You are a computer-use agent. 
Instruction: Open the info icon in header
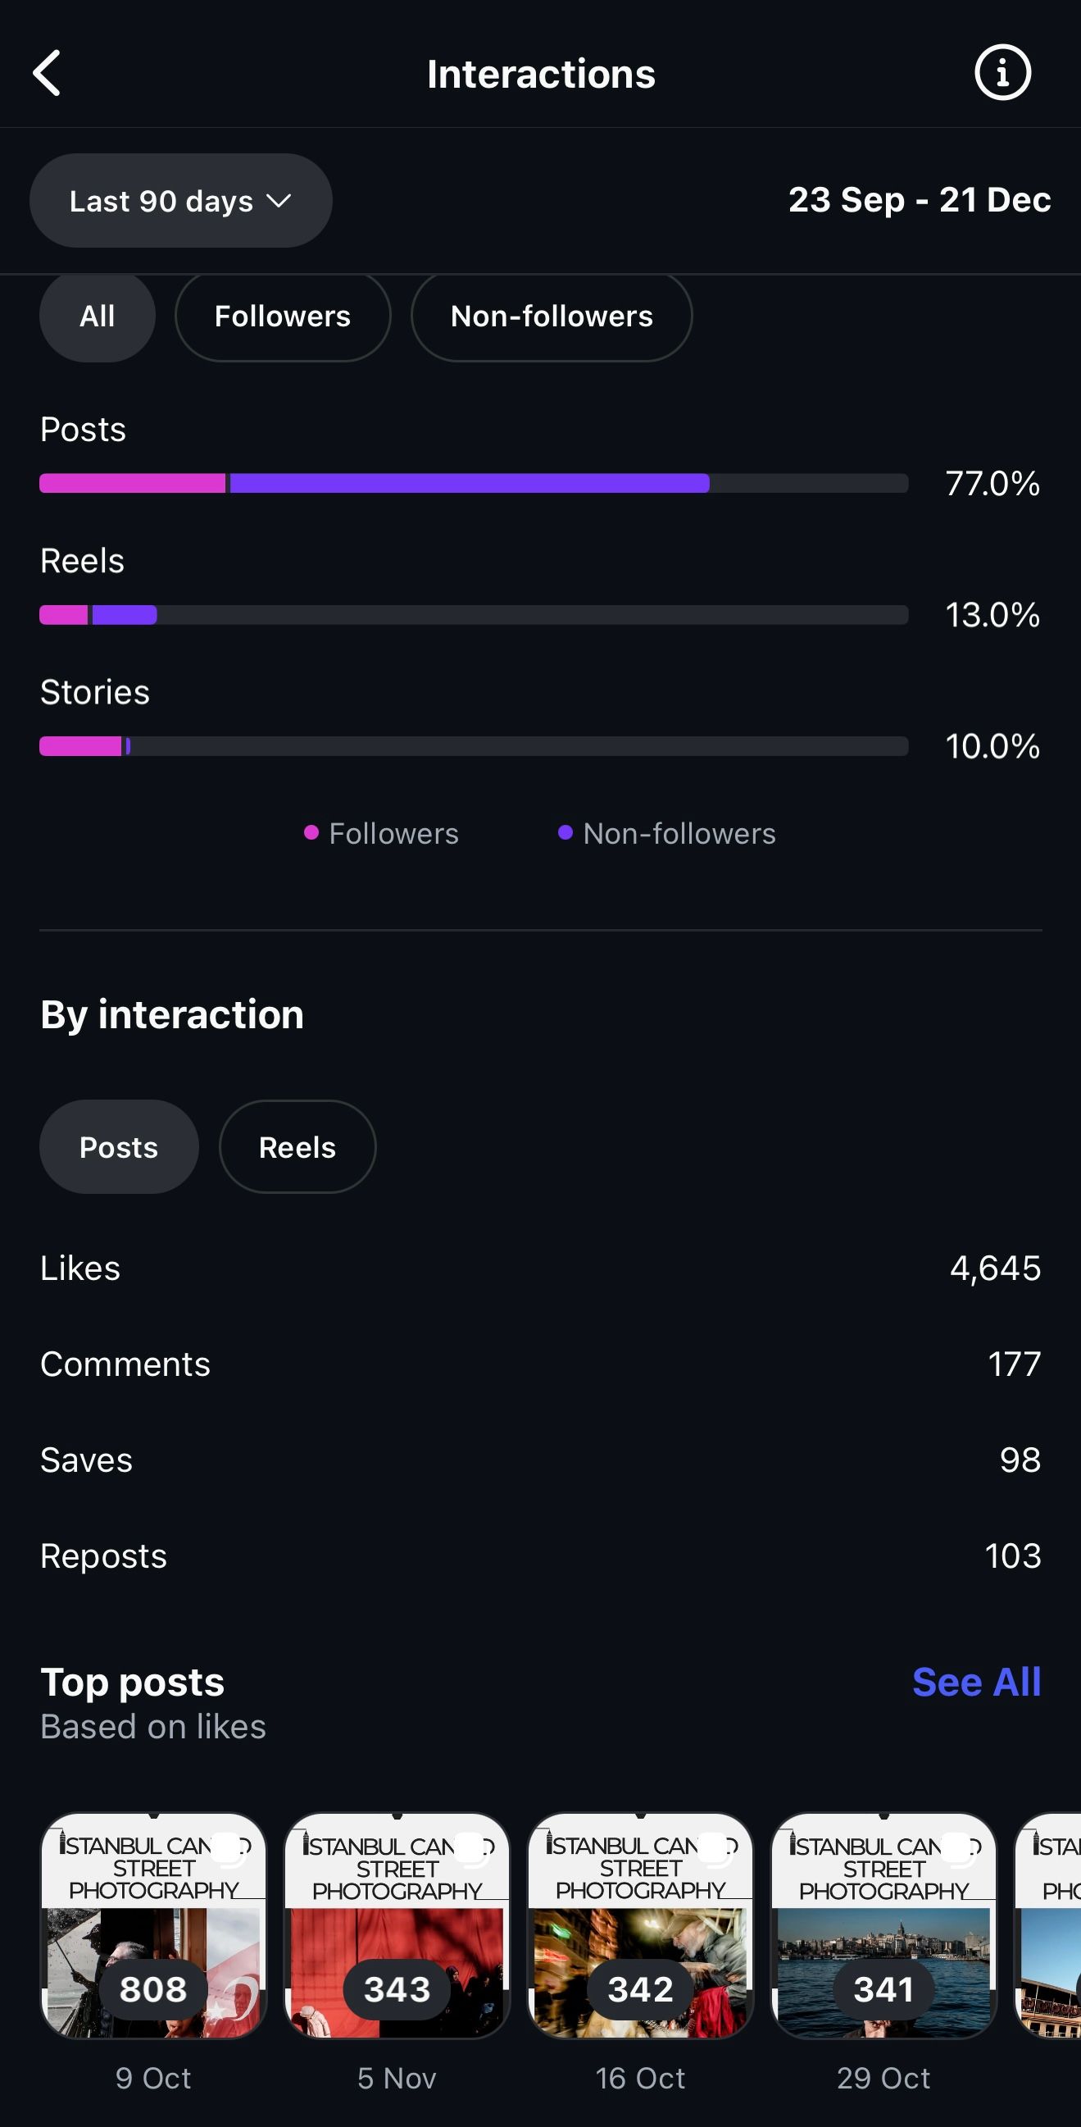tap(1002, 73)
